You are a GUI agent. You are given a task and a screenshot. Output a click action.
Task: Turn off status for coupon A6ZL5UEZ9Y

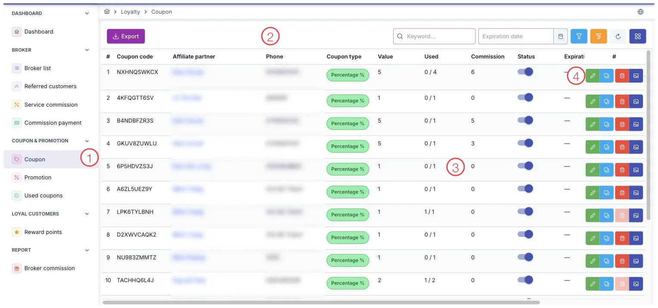[x=525, y=189]
